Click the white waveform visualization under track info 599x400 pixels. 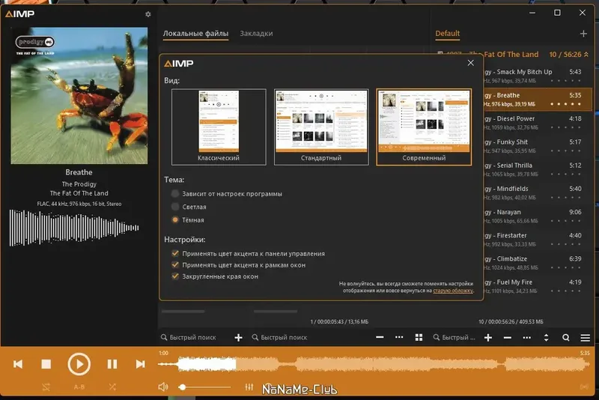(x=74, y=228)
